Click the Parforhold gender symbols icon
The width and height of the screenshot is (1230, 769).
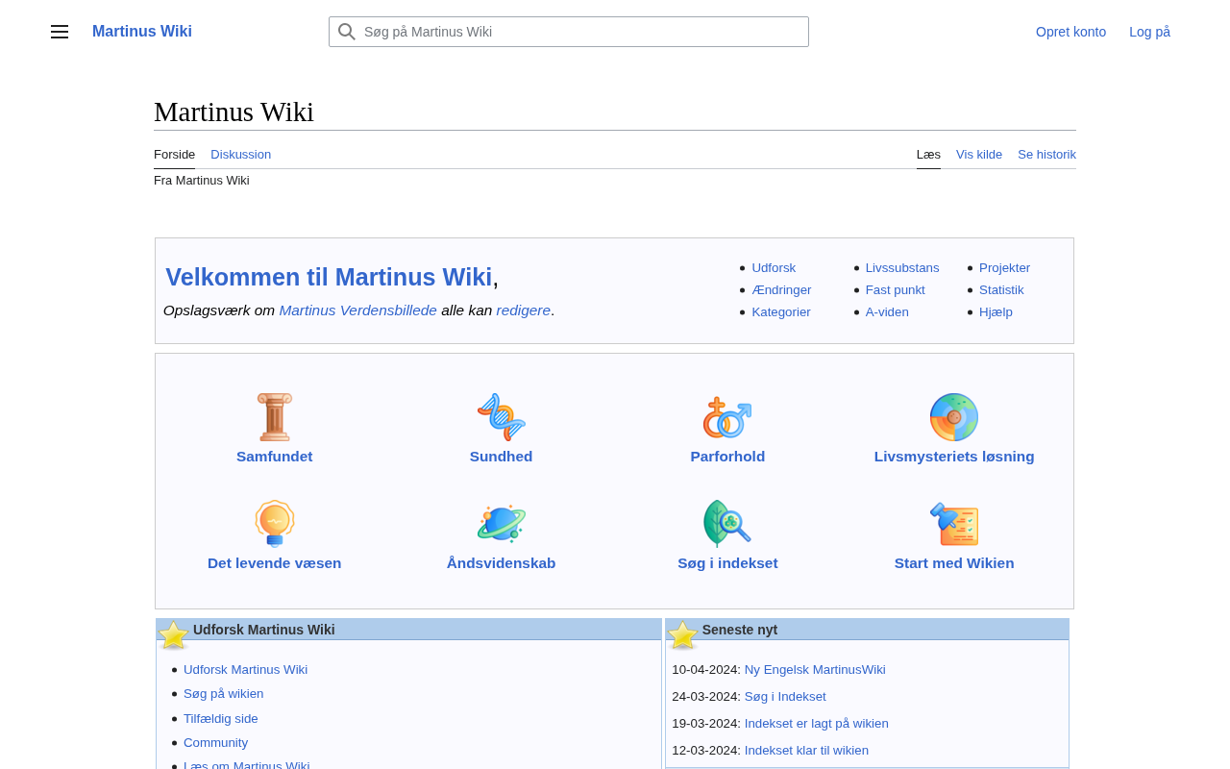[727, 417]
